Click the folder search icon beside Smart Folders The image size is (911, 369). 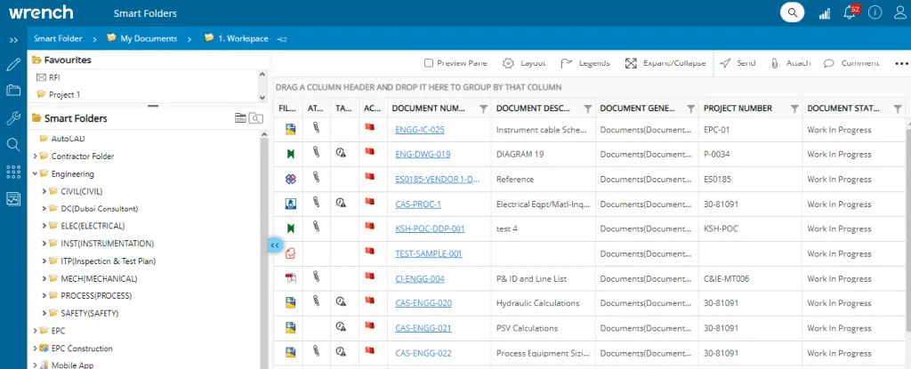pos(255,118)
